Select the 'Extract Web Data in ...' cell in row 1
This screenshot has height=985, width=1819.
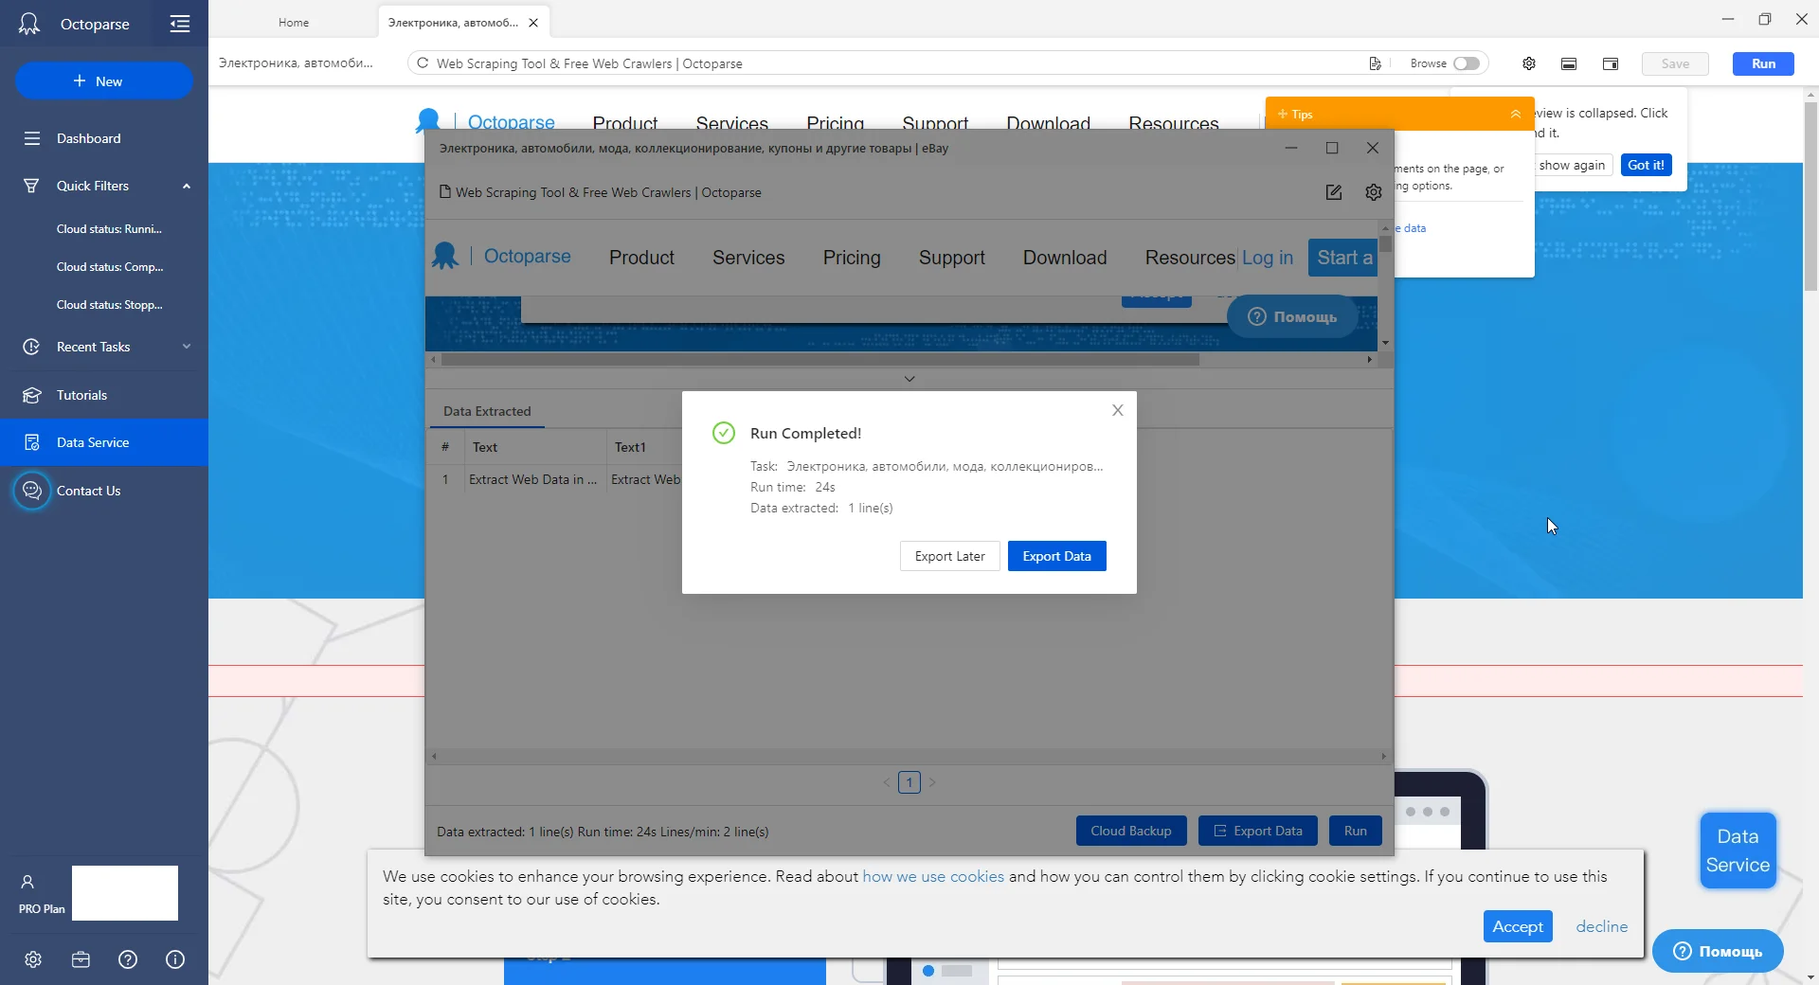pyautogui.click(x=533, y=479)
